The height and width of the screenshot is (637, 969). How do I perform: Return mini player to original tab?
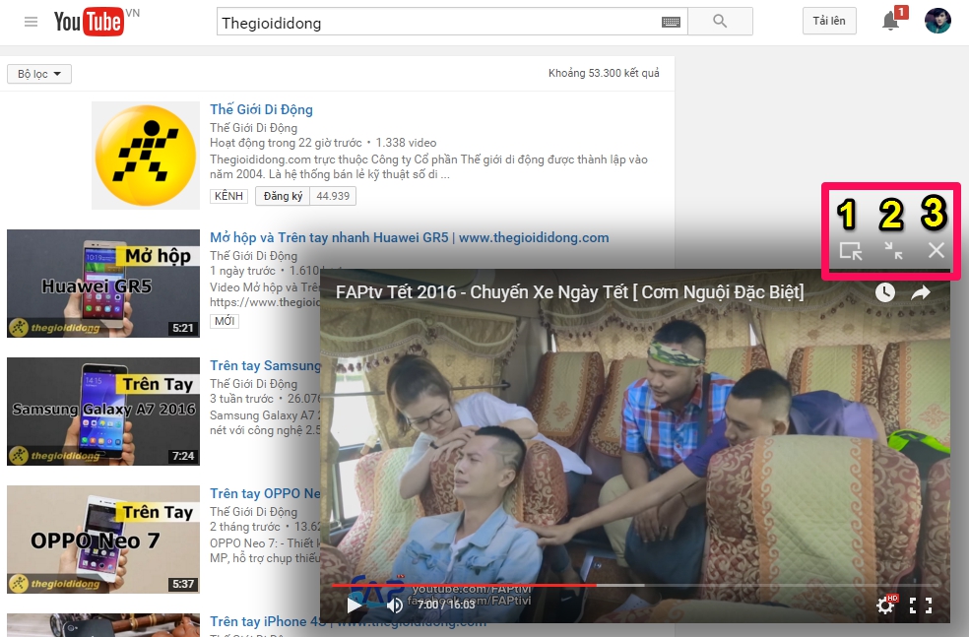coord(851,251)
